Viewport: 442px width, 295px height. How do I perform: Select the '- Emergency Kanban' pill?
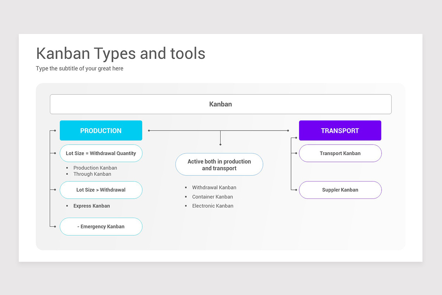pyautogui.click(x=101, y=226)
